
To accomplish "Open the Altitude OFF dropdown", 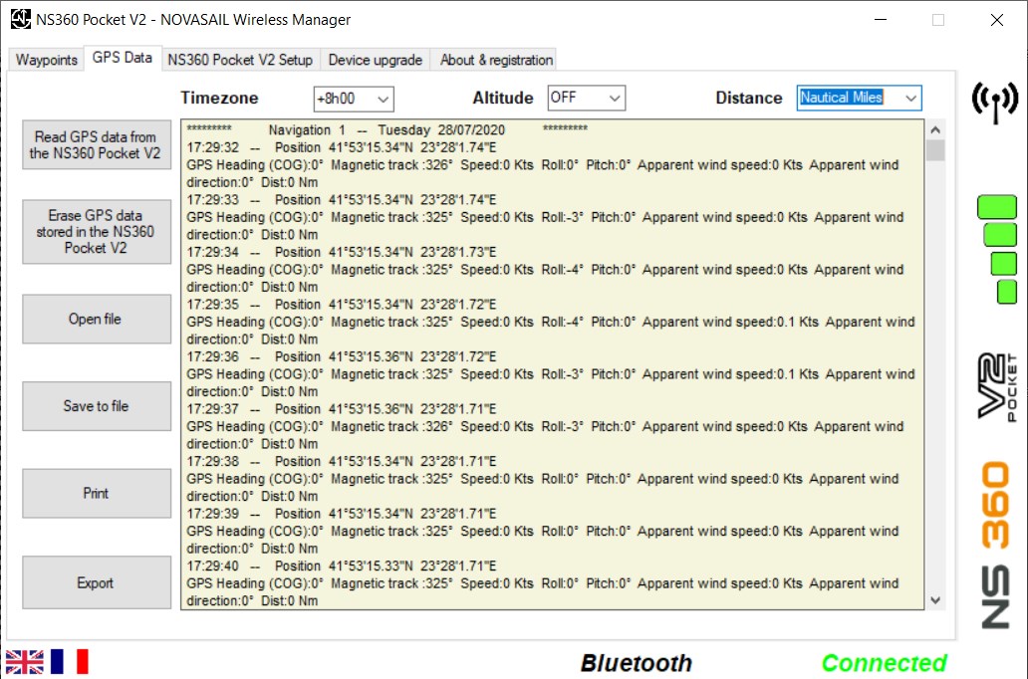I will pyautogui.click(x=586, y=98).
